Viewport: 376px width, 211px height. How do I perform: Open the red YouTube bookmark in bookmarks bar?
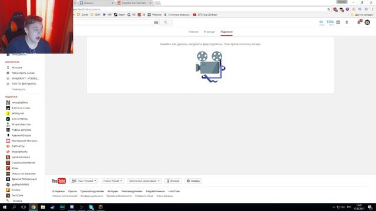205,15
